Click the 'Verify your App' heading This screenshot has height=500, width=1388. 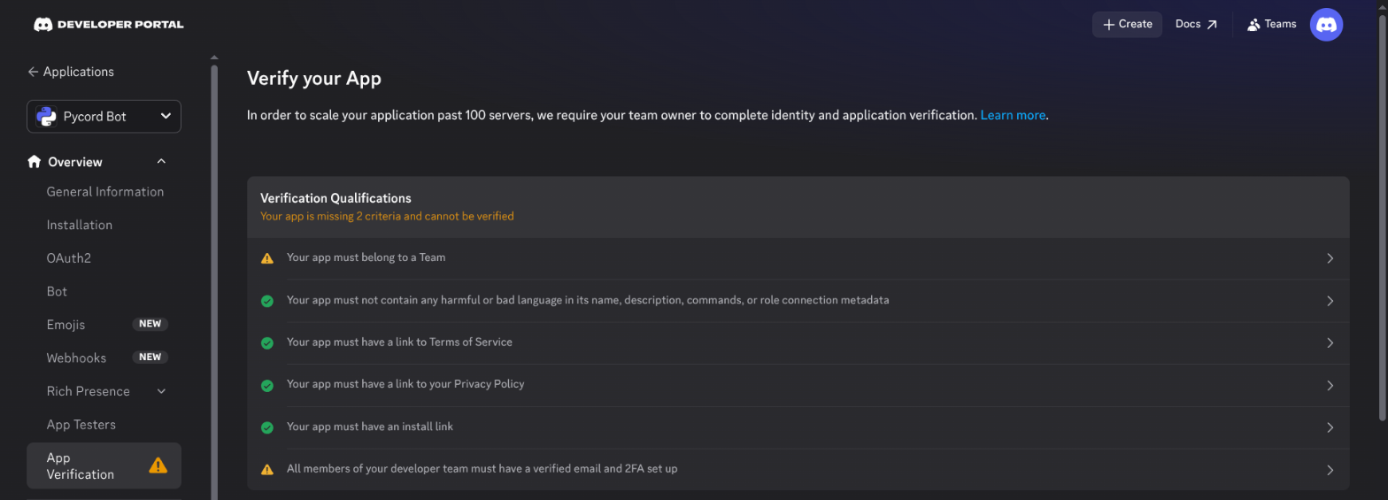(313, 78)
